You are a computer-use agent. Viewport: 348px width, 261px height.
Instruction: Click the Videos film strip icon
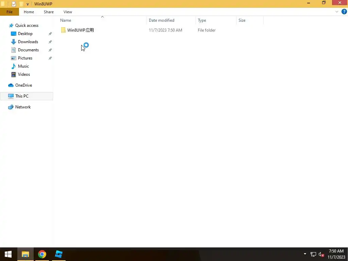pyautogui.click(x=14, y=74)
